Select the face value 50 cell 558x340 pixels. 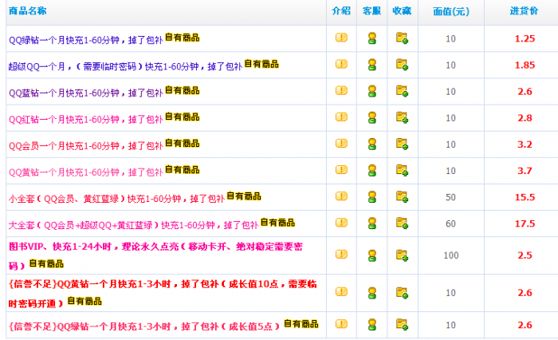[x=450, y=197]
